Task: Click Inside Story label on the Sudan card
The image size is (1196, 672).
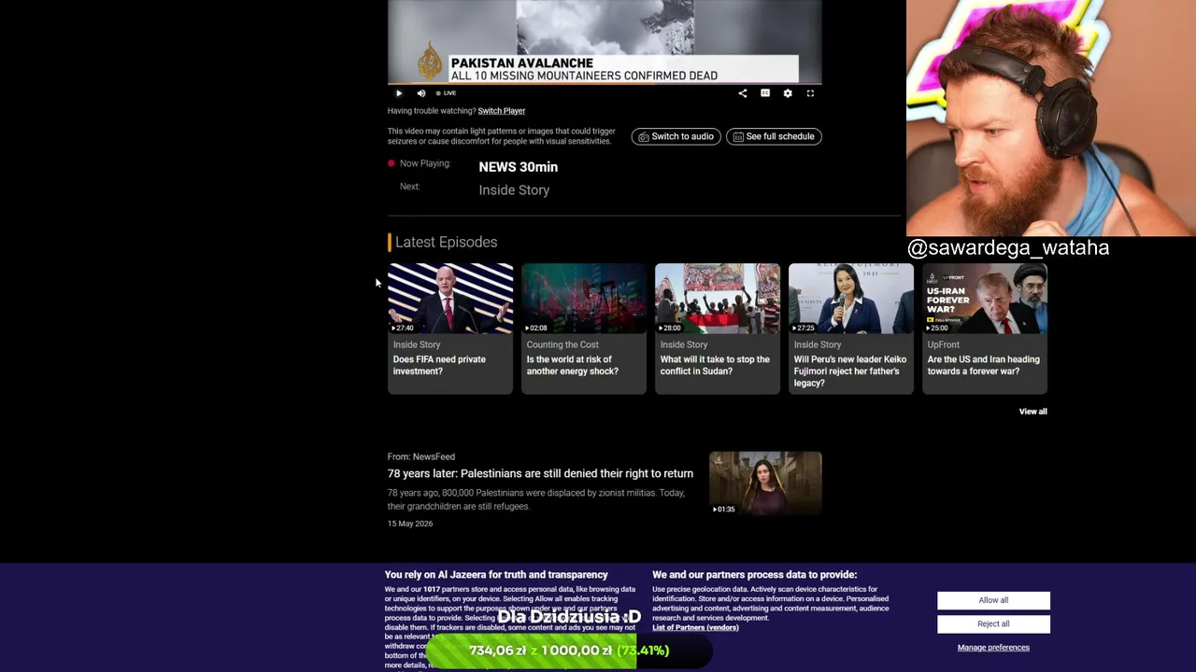Action: tap(684, 345)
